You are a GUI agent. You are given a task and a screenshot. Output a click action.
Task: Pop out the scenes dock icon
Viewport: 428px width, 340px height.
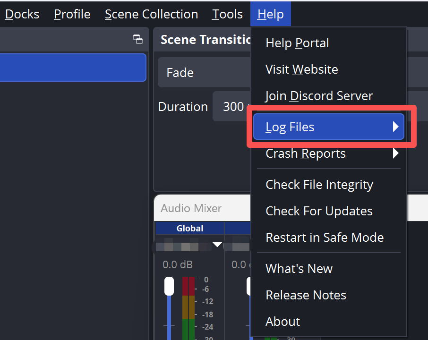click(138, 39)
